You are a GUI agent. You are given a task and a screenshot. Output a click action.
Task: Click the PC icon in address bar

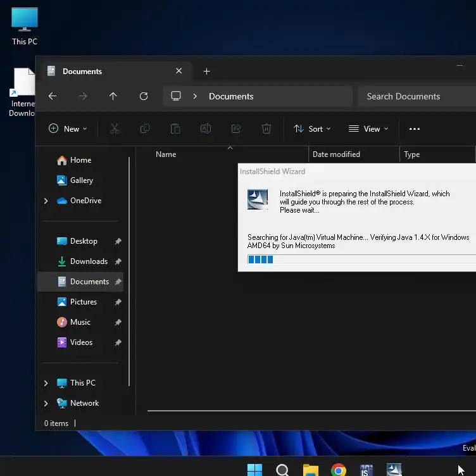(176, 96)
